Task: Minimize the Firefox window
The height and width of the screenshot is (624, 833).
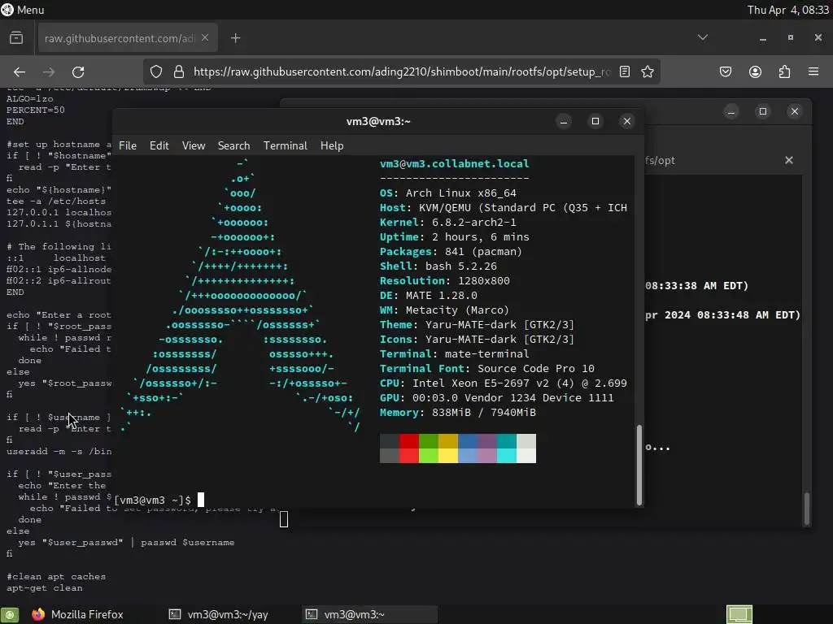Action: click(763, 38)
